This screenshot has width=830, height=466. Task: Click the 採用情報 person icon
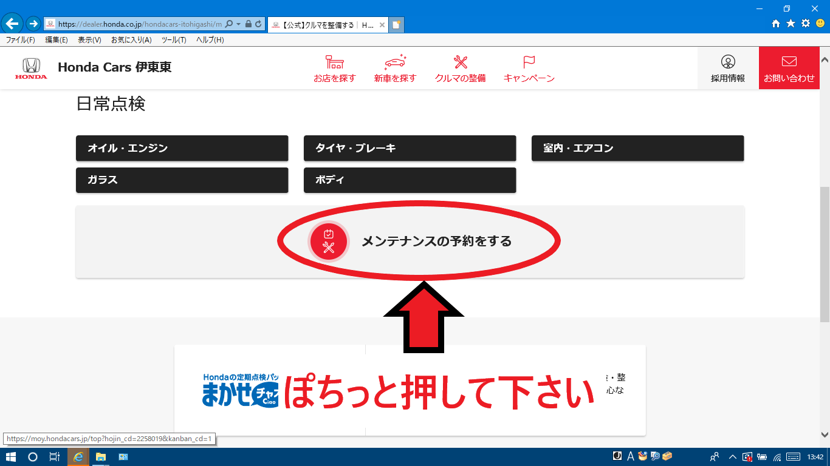pos(728,62)
